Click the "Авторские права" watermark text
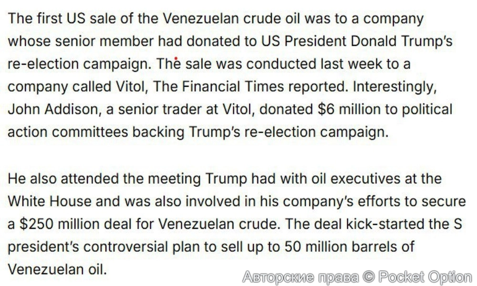The image size is (477, 286). tap(301, 276)
